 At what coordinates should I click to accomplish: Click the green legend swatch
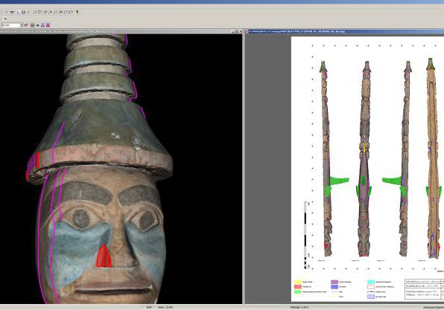click(297, 291)
